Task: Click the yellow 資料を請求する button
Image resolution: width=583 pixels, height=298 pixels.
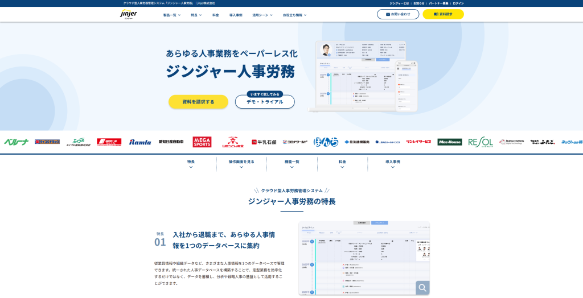Action: click(198, 102)
